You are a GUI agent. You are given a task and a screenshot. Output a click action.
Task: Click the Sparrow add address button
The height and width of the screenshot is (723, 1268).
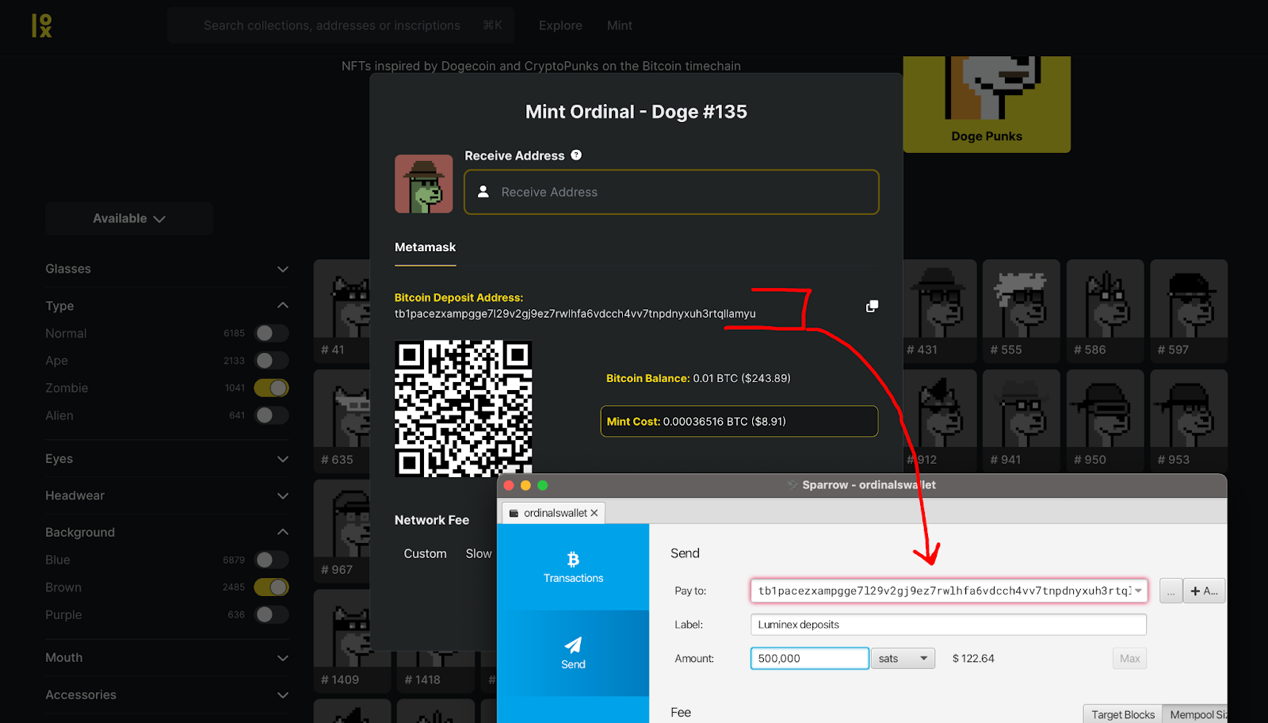coord(1204,591)
